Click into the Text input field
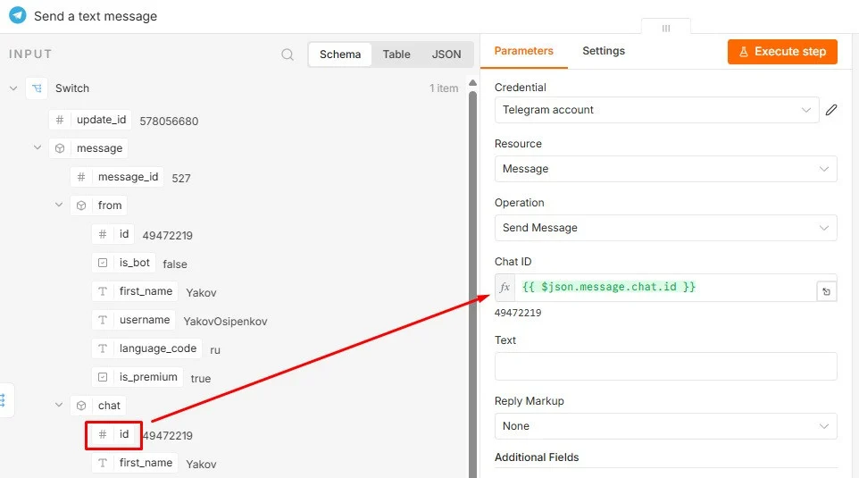Image resolution: width=859 pixels, height=478 pixels. point(665,366)
